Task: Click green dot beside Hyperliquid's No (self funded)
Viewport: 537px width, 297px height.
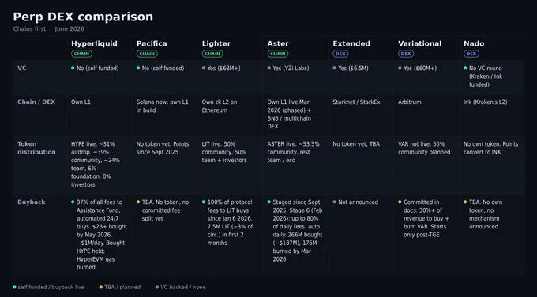Action: pos(73,68)
